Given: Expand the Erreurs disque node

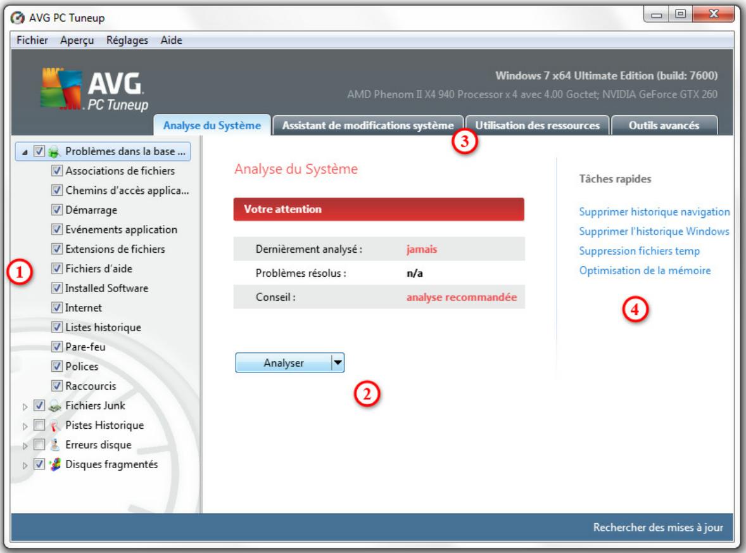Looking at the screenshot, I should pyautogui.click(x=25, y=446).
